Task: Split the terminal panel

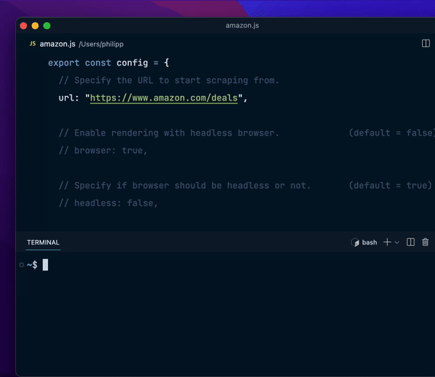Action: tap(411, 242)
